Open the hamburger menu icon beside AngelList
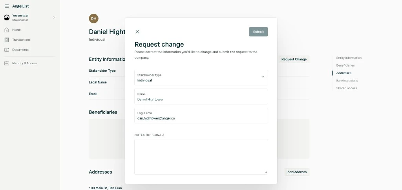 pyautogui.click(x=7, y=6)
